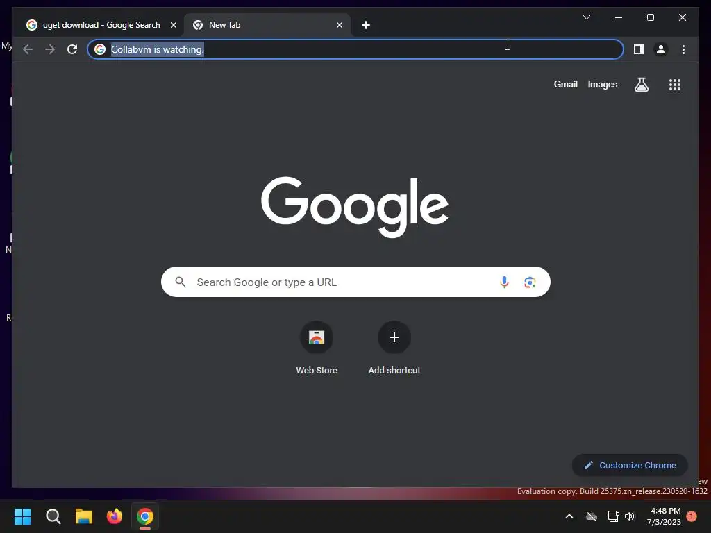Open the clock and date panel

pos(664,516)
